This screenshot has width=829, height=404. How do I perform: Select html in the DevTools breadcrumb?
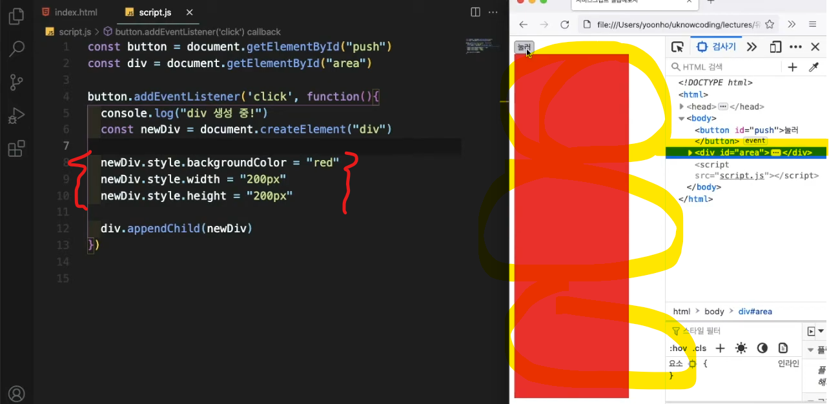pos(682,312)
